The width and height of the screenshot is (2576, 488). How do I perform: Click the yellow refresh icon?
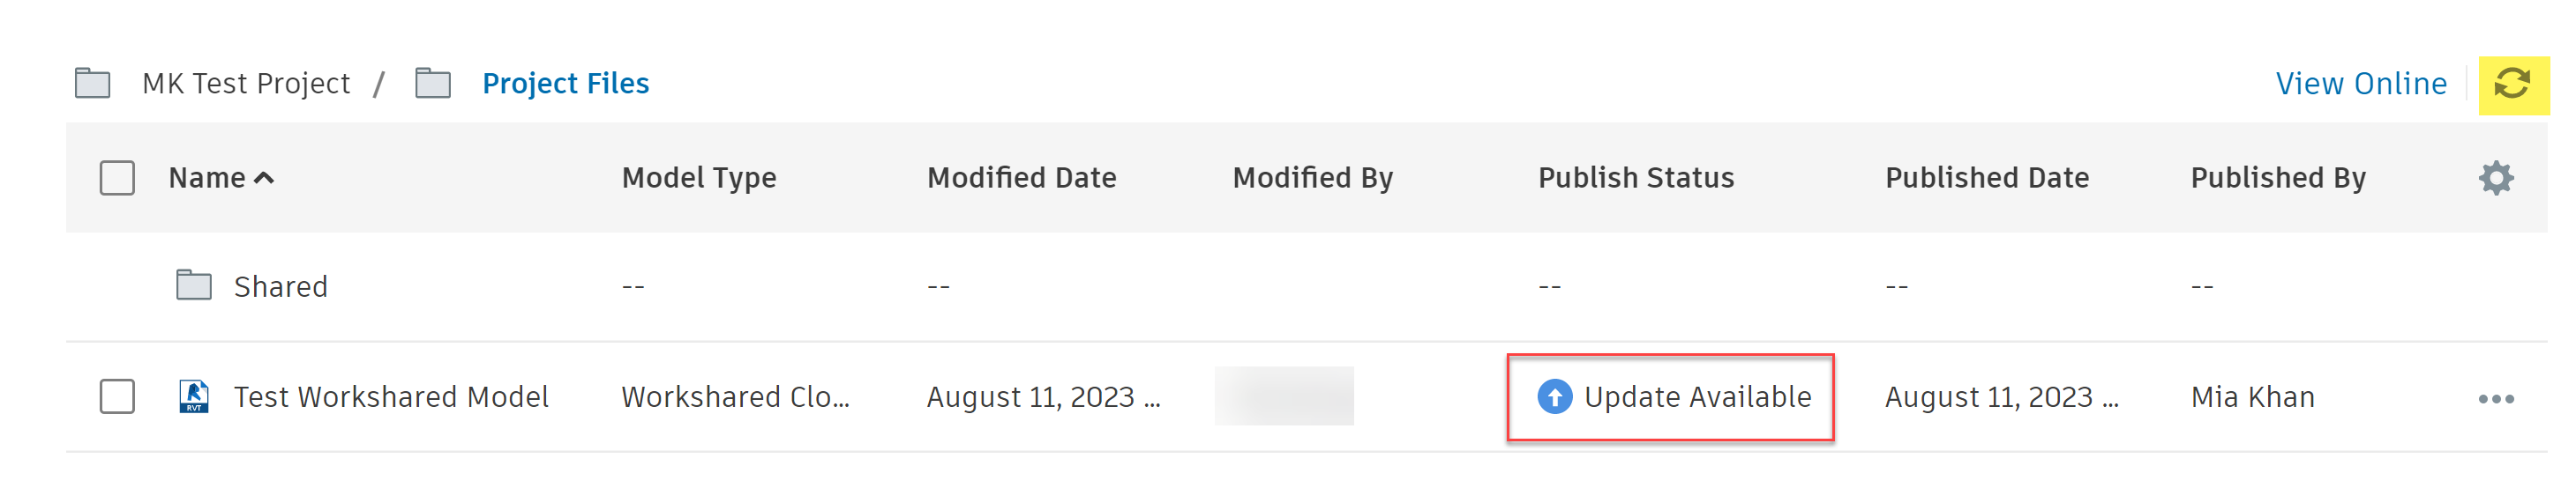pyautogui.click(x=2511, y=84)
